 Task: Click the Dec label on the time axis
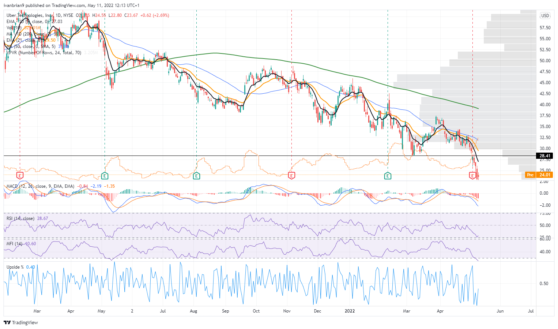pyautogui.click(x=317, y=311)
